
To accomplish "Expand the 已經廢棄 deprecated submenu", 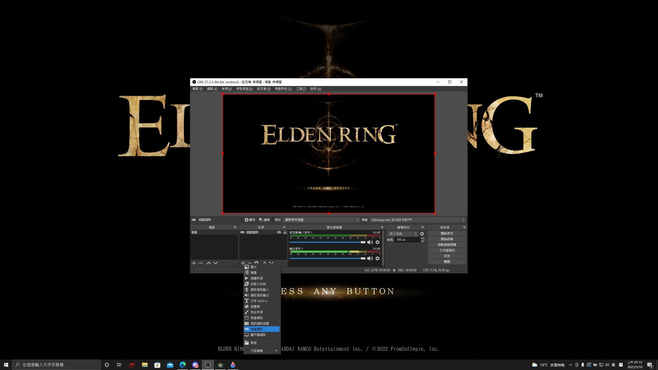I will [262, 351].
